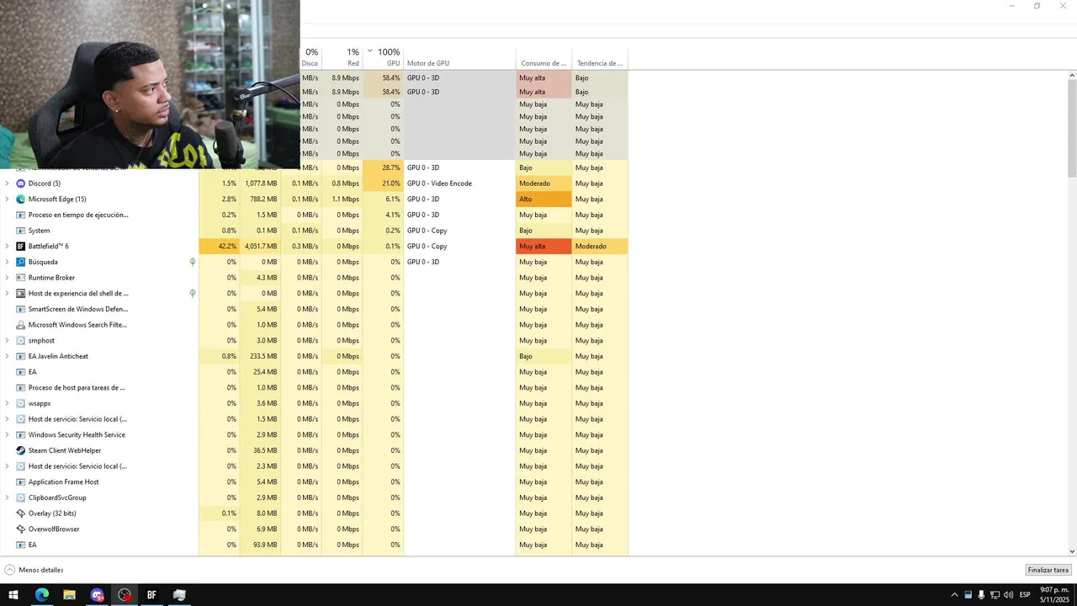Click the leaf icon on Host de experiencia row
The width and height of the screenshot is (1077, 606).
[193, 293]
